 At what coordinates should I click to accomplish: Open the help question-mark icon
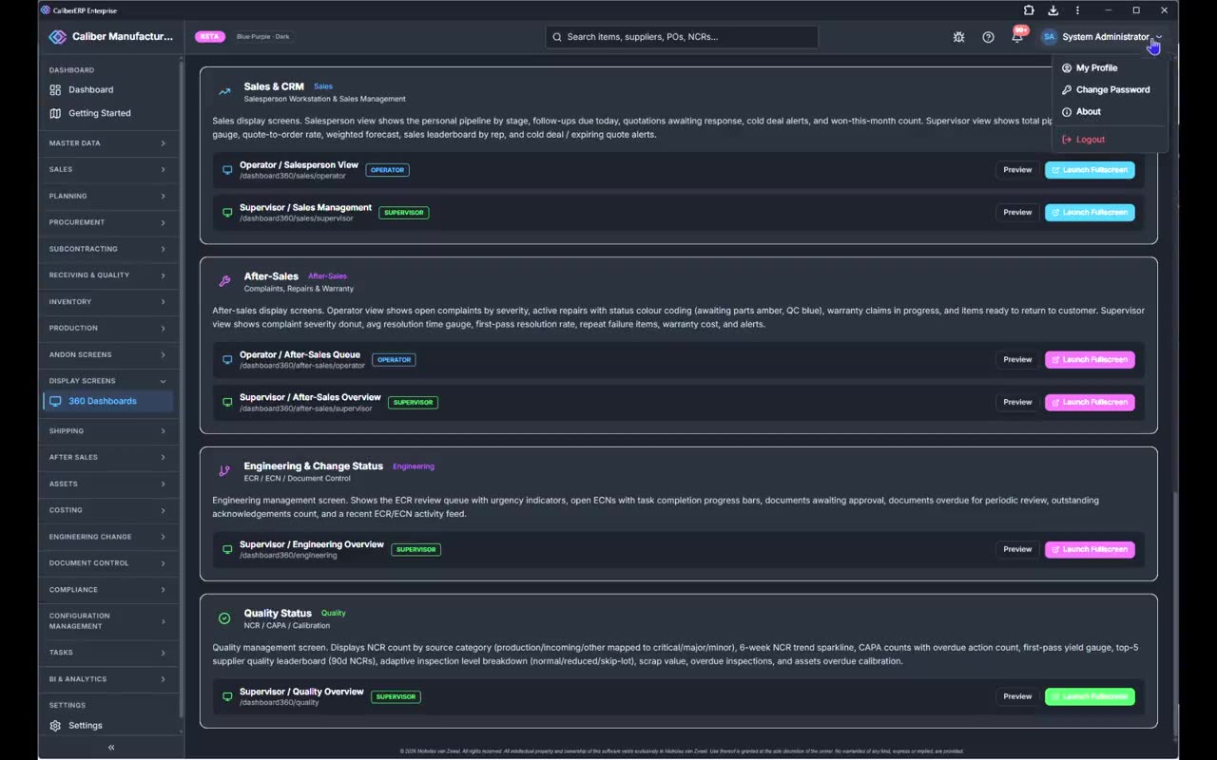[988, 37]
